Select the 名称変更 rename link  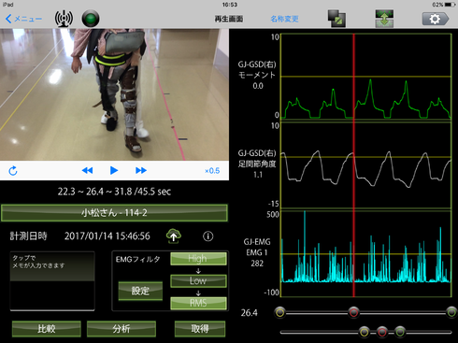coord(284,19)
